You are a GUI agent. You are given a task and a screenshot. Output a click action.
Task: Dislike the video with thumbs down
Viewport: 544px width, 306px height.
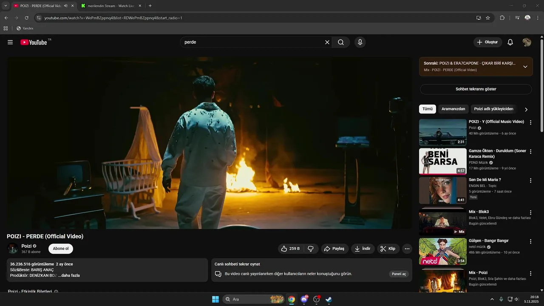(x=311, y=249)
